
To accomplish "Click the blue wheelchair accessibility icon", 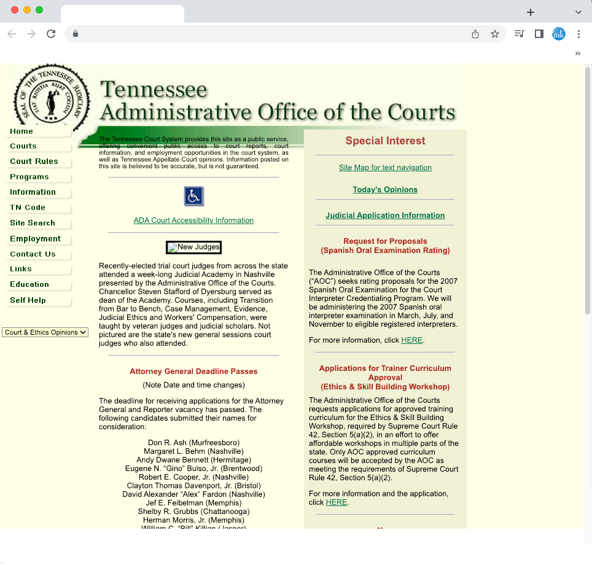I will pos(193,197).
